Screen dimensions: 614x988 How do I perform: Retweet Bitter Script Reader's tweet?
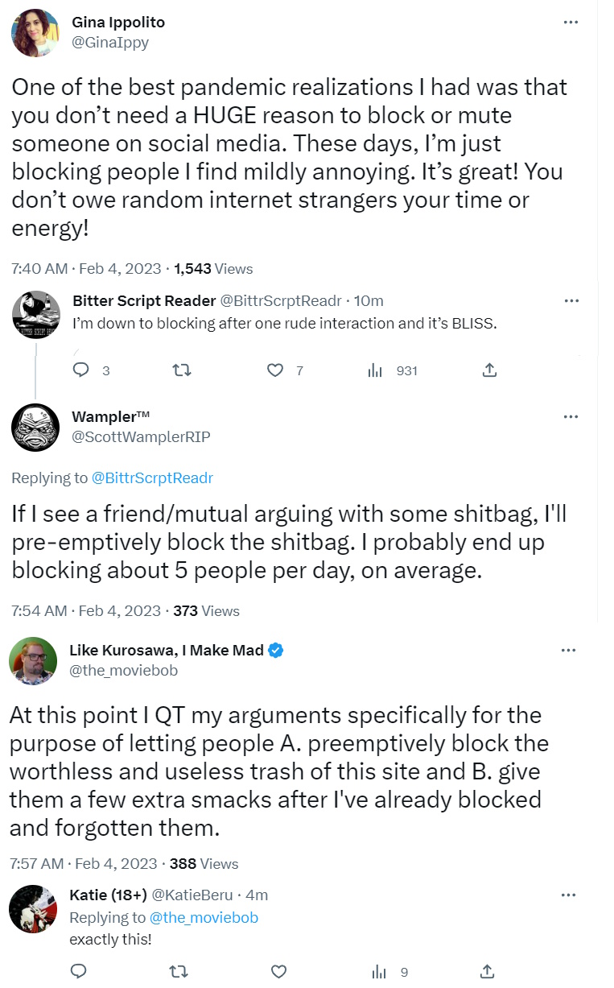(181, 370)
